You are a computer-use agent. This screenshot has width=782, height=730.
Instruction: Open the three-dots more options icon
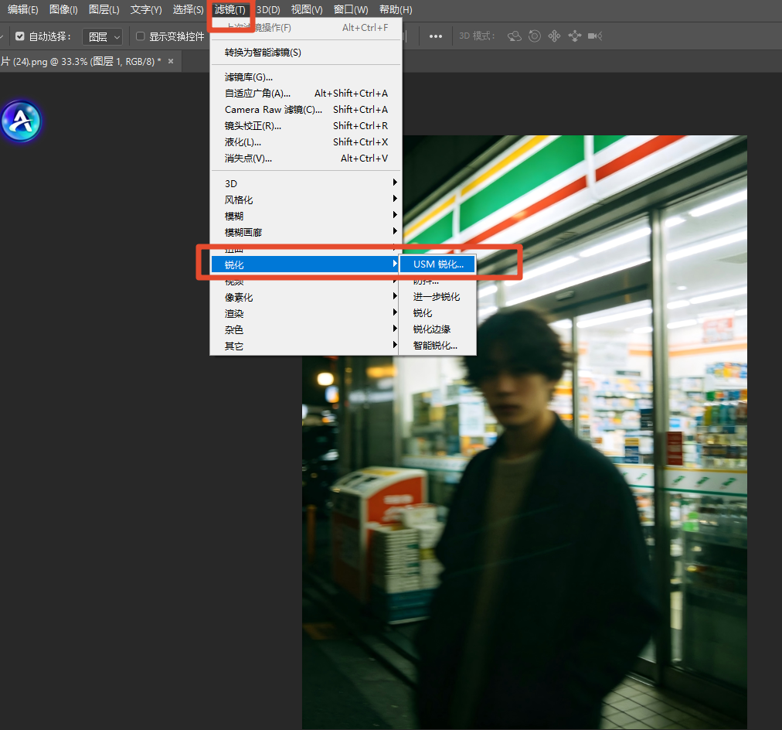pos(435,36)
